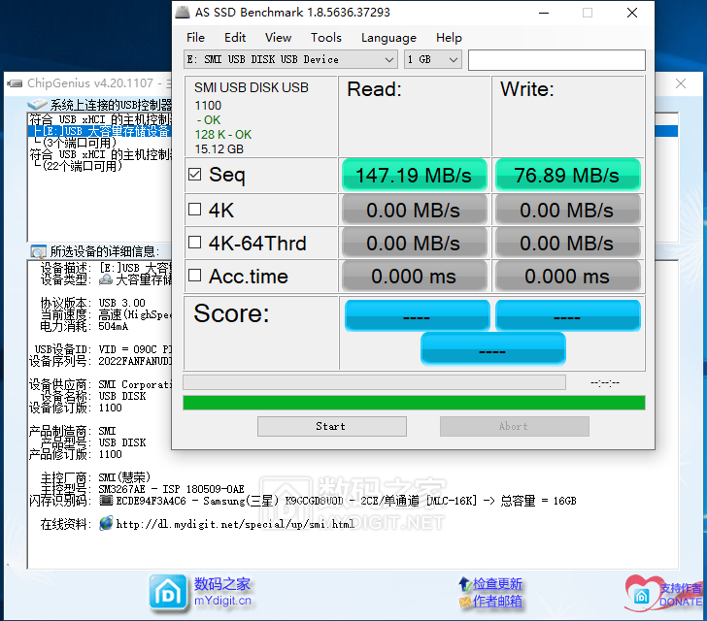Close the ChipGenius window
707x621 pixels.
pos(681,83)
